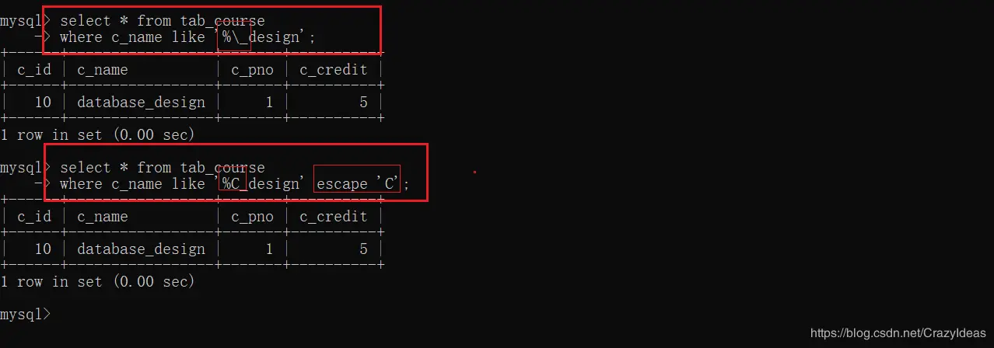
Task: Click the small red dot marker
Action: pos(474,172)
